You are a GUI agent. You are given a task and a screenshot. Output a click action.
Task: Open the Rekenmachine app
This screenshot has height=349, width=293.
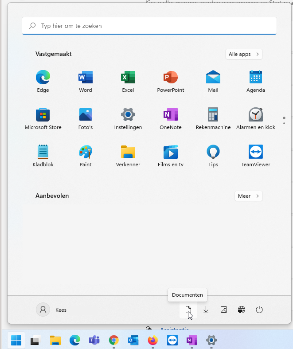point(213,119)
